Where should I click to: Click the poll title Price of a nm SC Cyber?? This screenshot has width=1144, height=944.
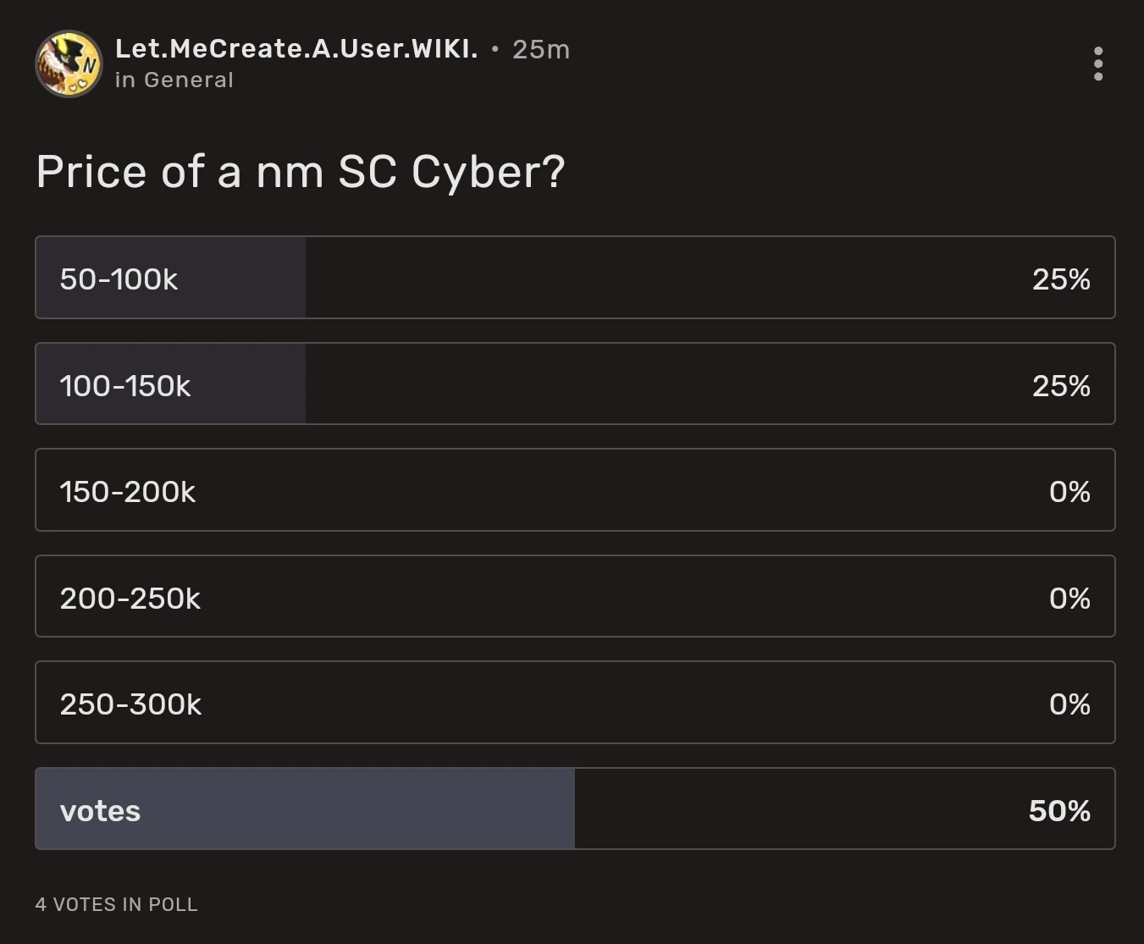pos(300,172)
